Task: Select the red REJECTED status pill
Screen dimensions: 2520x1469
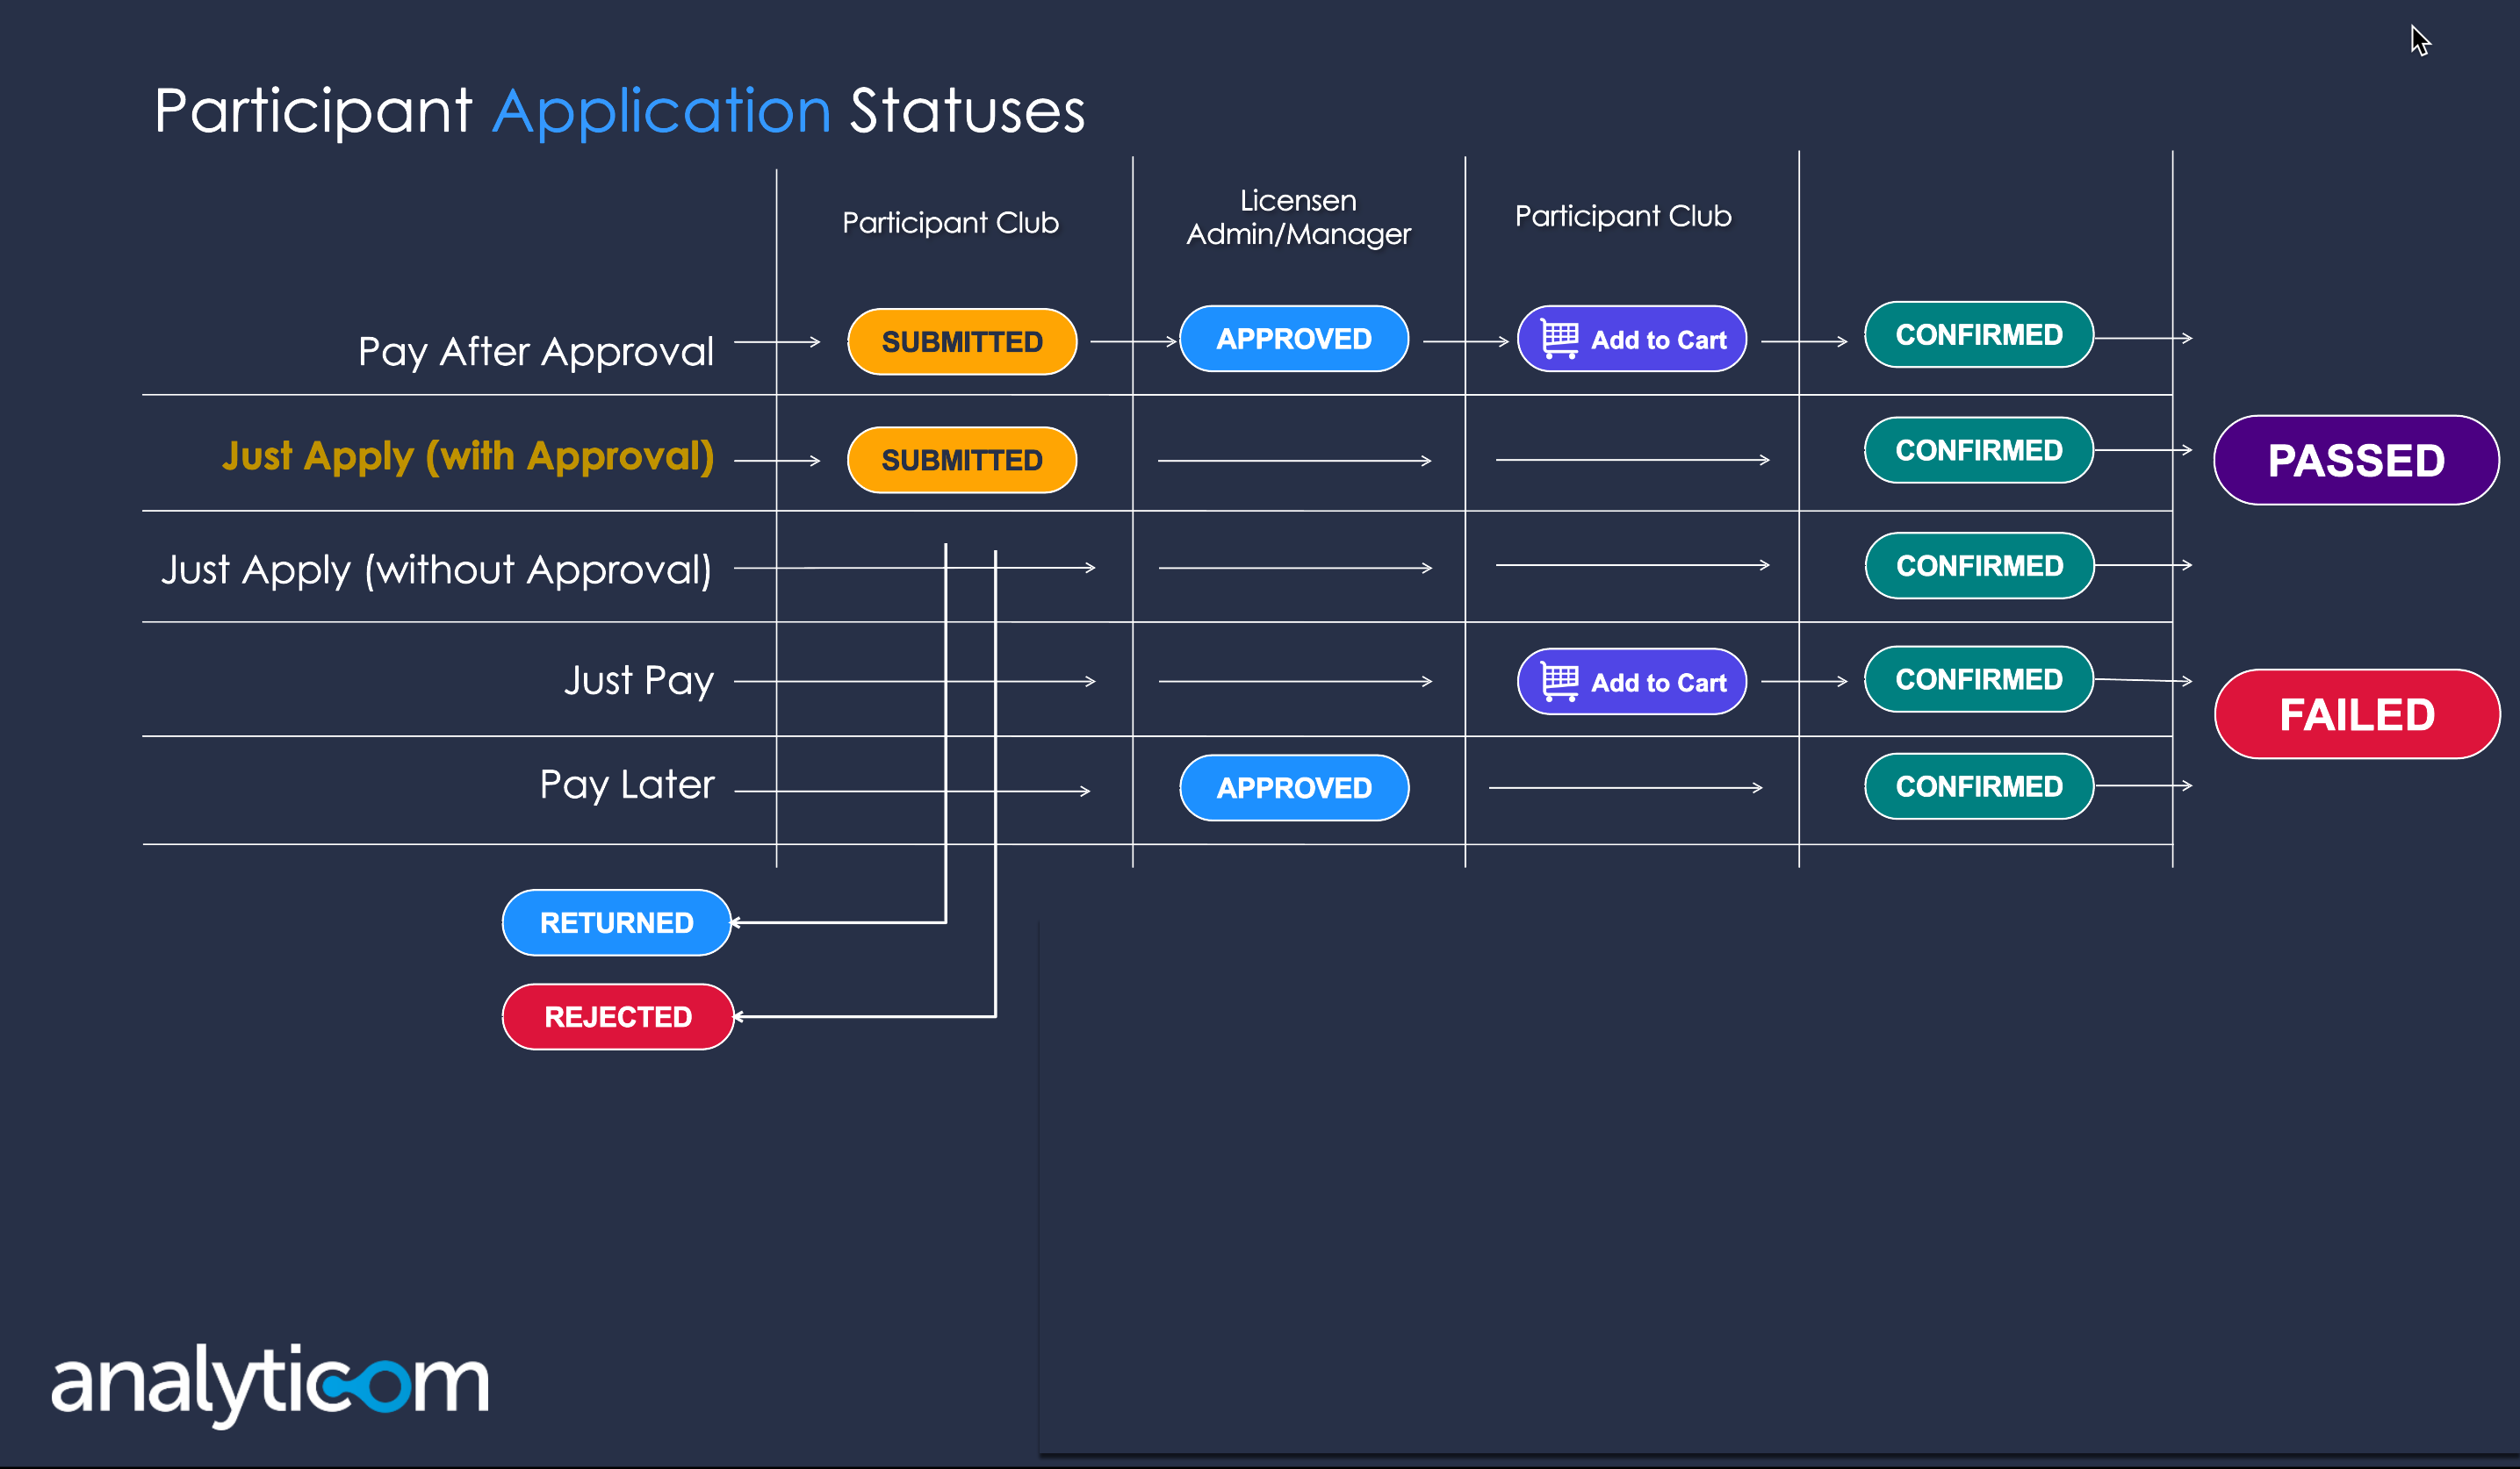Action: click(x=617, y=1017)
